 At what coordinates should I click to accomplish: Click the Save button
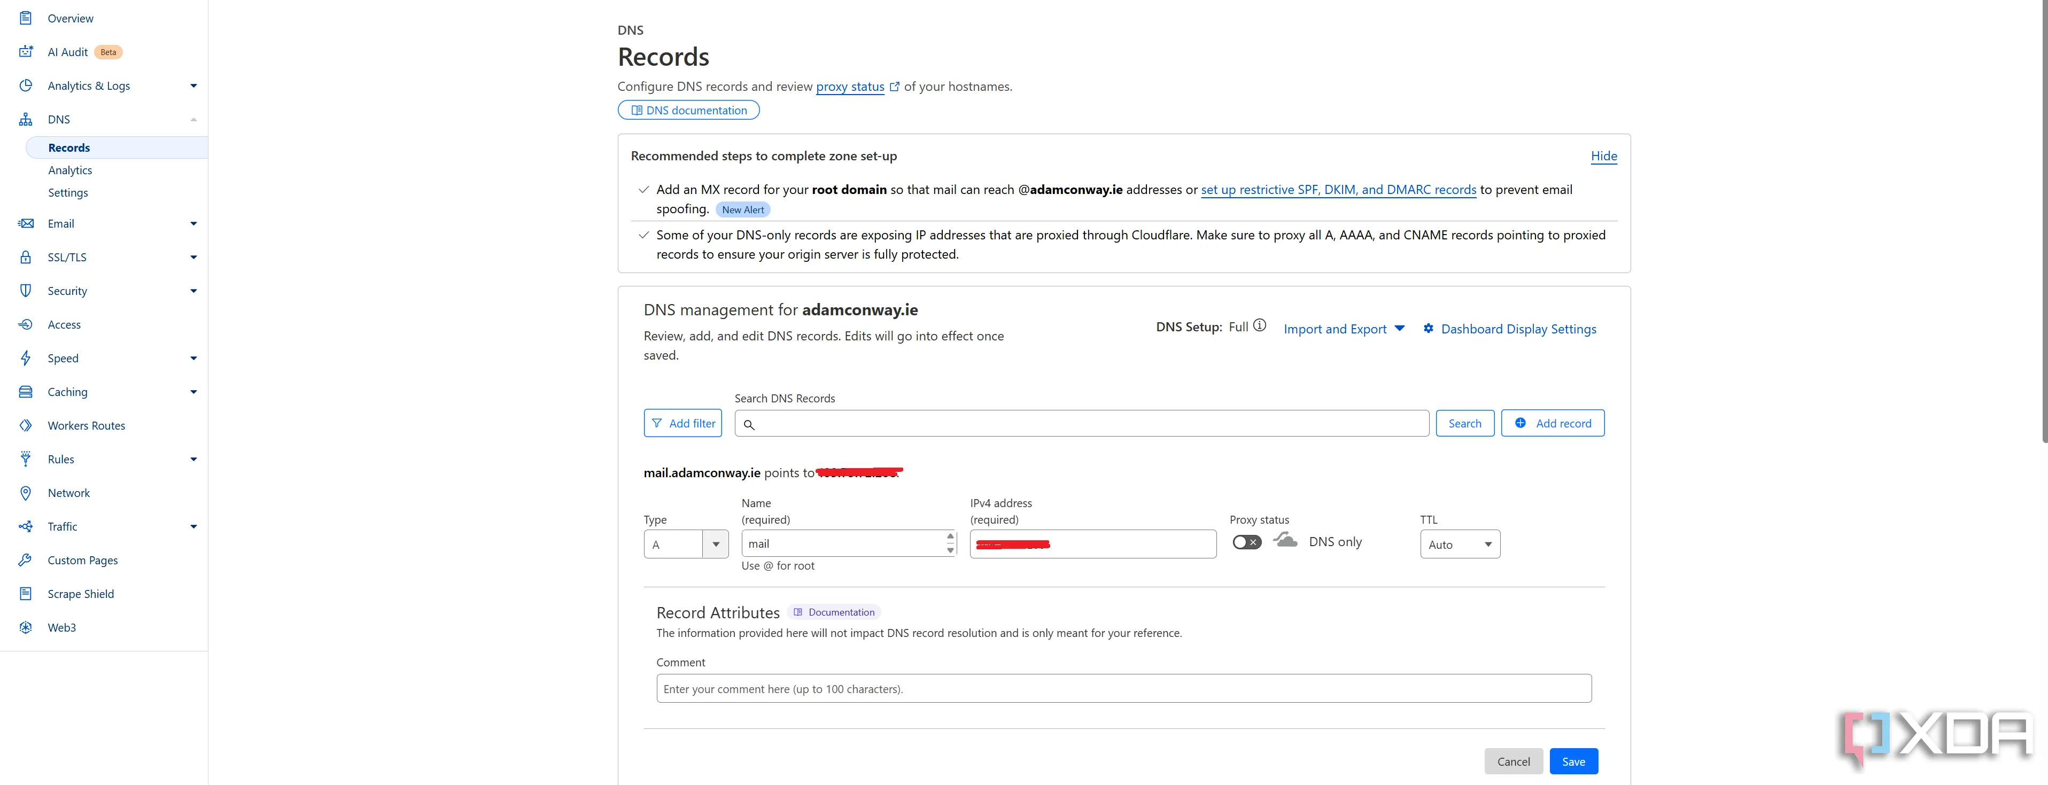(1573, 761)
